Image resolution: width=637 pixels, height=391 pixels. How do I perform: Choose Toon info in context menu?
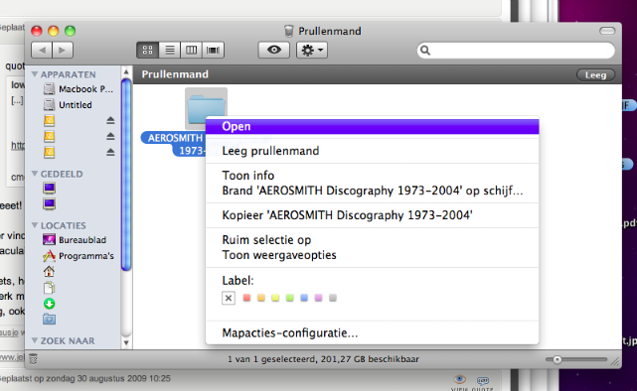pyautogui.click(x=372, y=176)
